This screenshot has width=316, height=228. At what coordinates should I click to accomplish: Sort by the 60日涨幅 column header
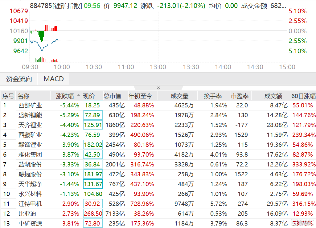coord(303,96)
